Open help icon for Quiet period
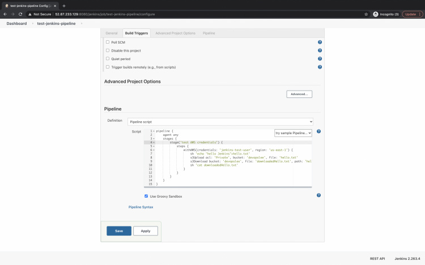This screenshot has width=425, height=265. click(320, 58)
